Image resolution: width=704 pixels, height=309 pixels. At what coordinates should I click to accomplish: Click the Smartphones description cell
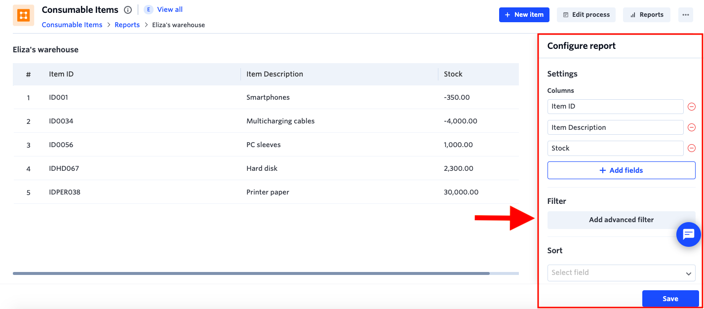pyautogui.click(x=268, y=97)
